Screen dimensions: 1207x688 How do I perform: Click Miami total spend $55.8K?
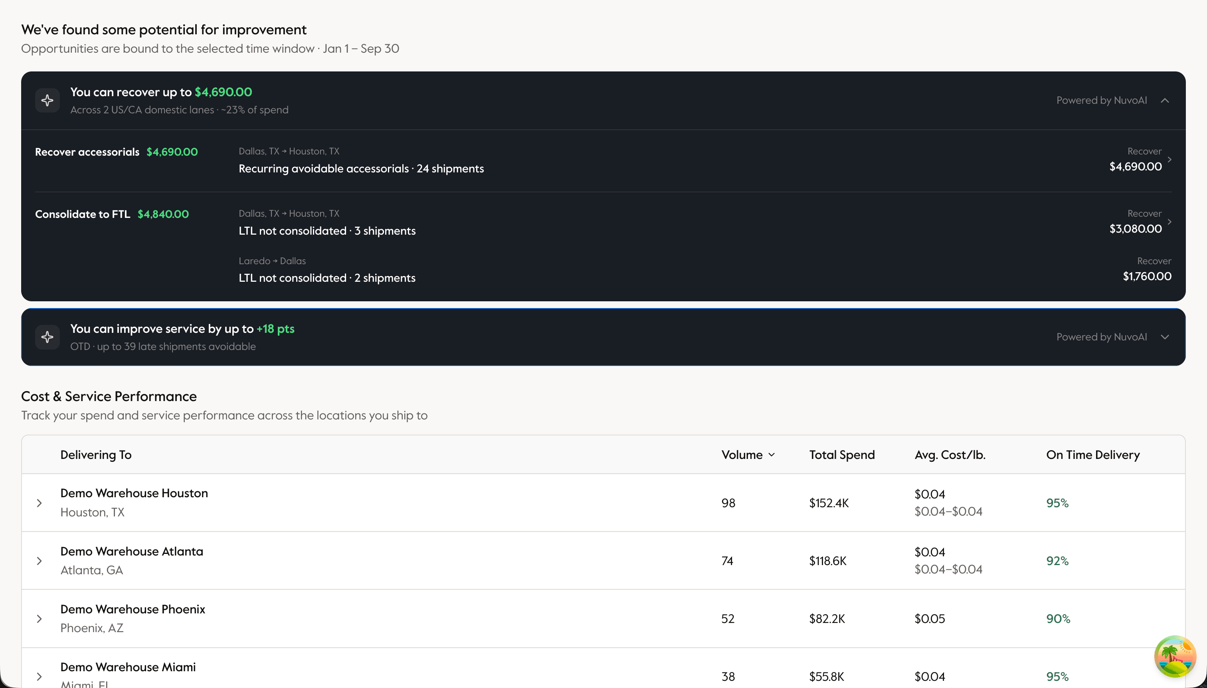(x=827, y=677)
